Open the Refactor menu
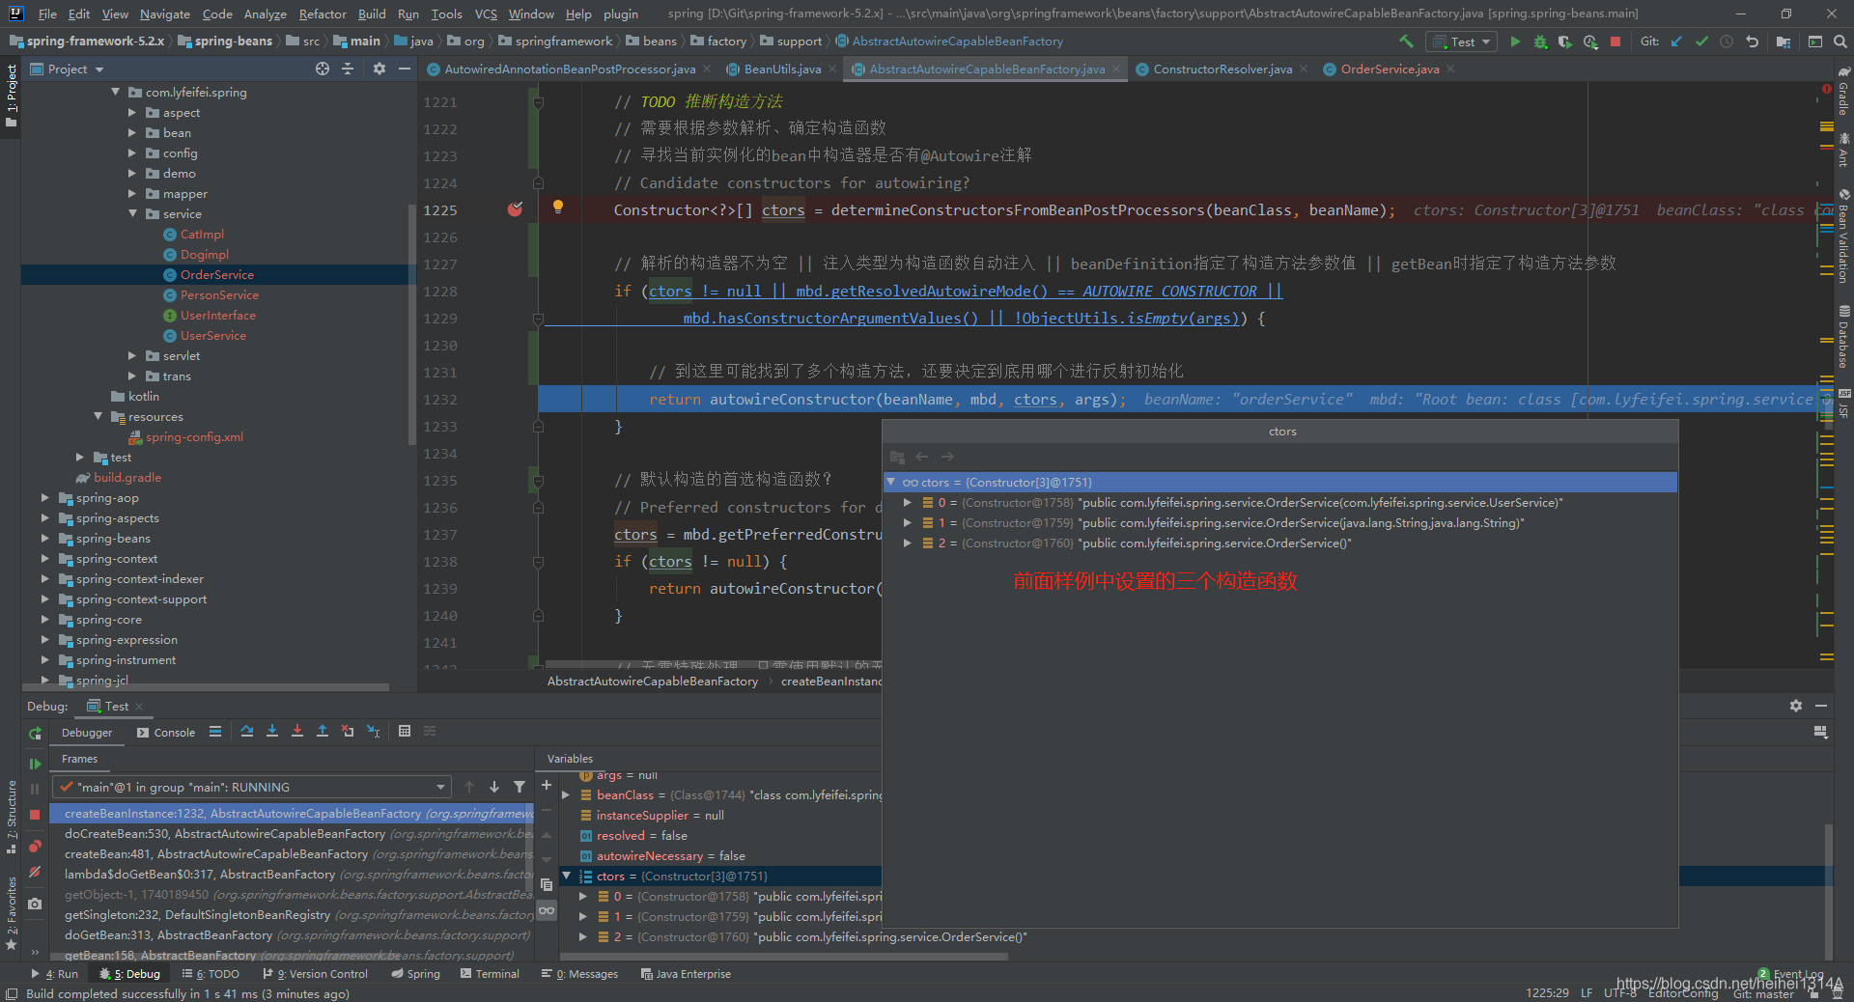Image resolution: width=1854 pixels, height=1002 pixels. [x=322, y=14]
